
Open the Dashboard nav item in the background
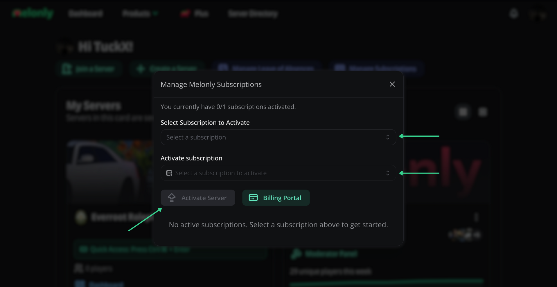pos(85,13)
